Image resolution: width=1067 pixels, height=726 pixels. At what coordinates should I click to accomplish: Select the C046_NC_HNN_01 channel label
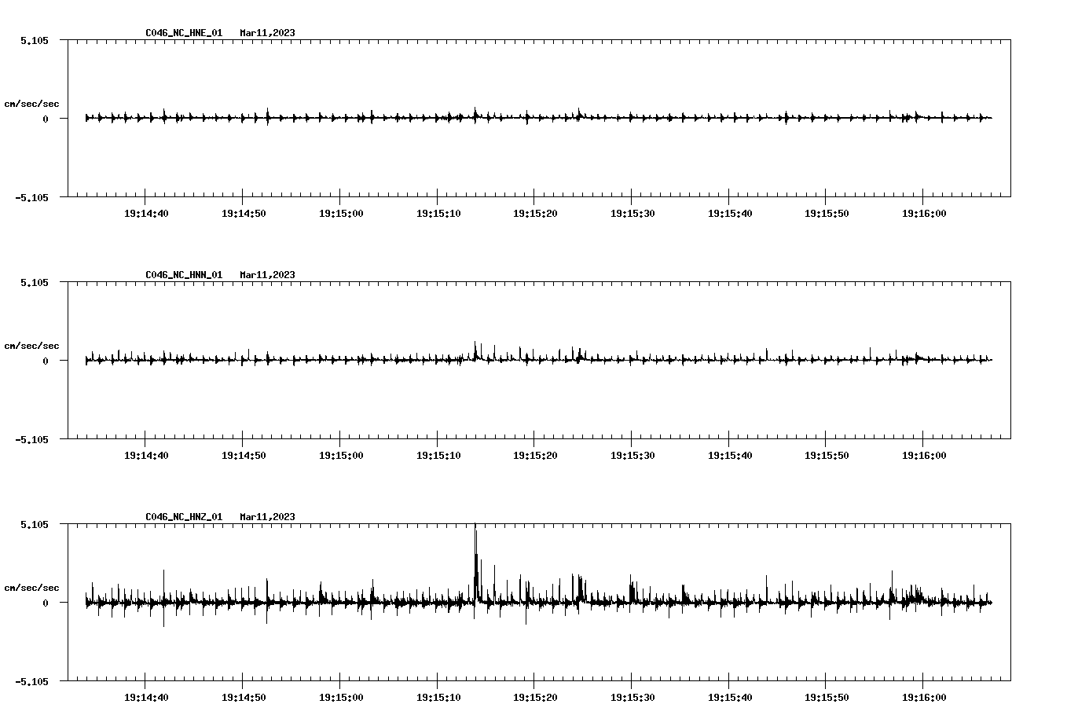182,274
